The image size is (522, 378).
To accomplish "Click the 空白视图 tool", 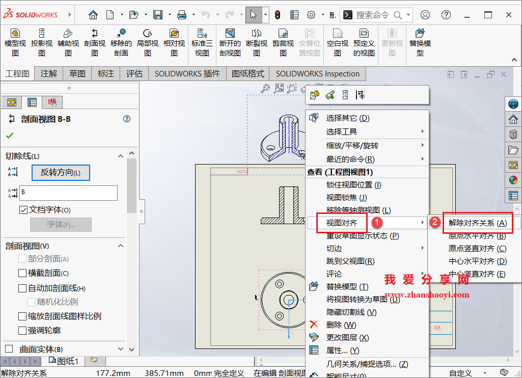I will [x=337, y=42].
